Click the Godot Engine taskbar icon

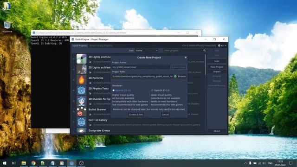coord(71,163)
